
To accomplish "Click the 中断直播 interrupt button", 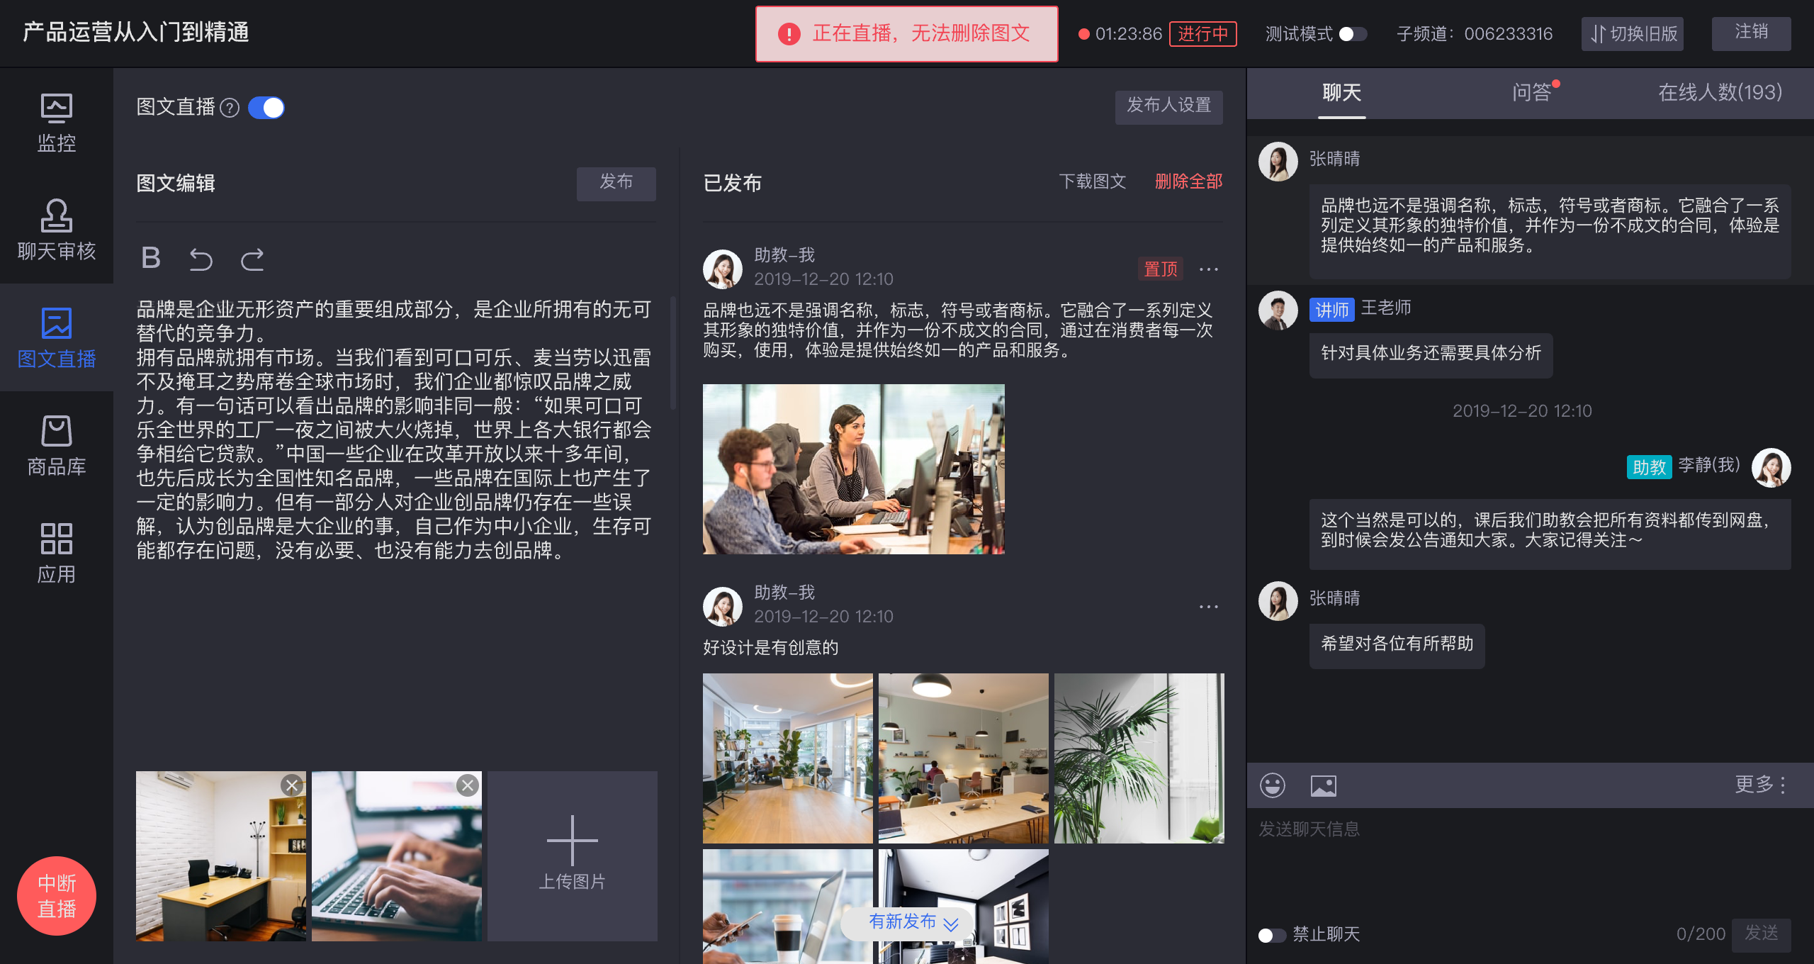I will (57, 896).
